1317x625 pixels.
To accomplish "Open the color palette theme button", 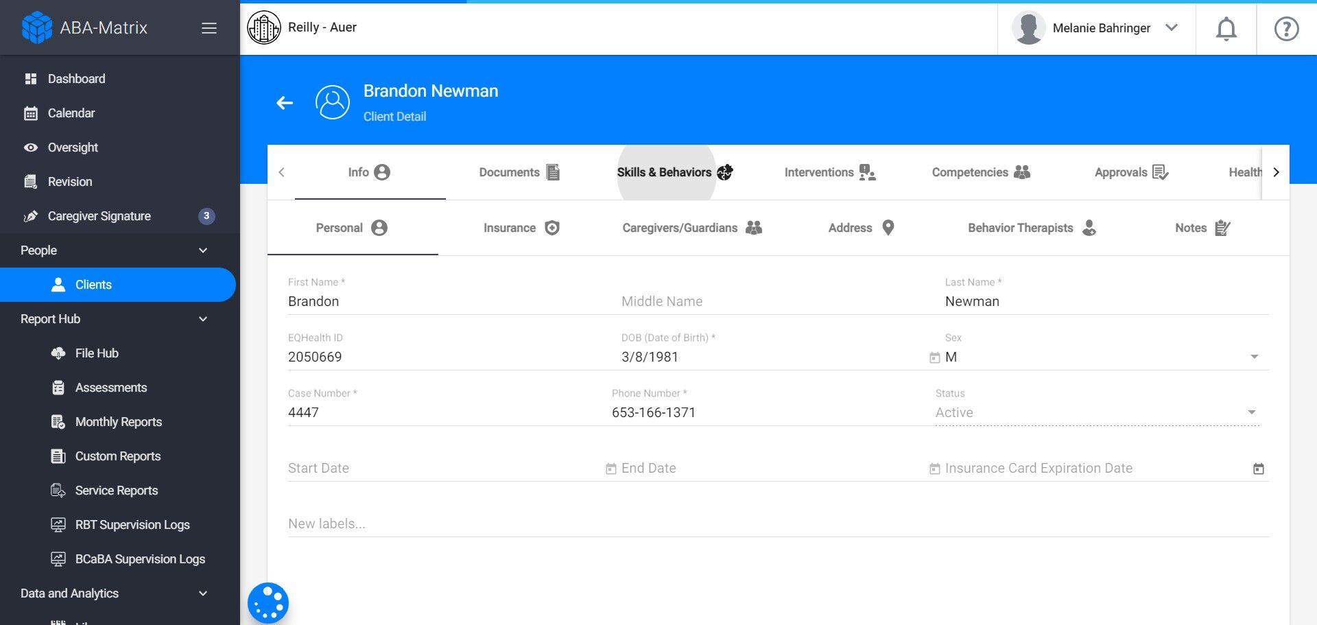I will (x=268, y=603).
